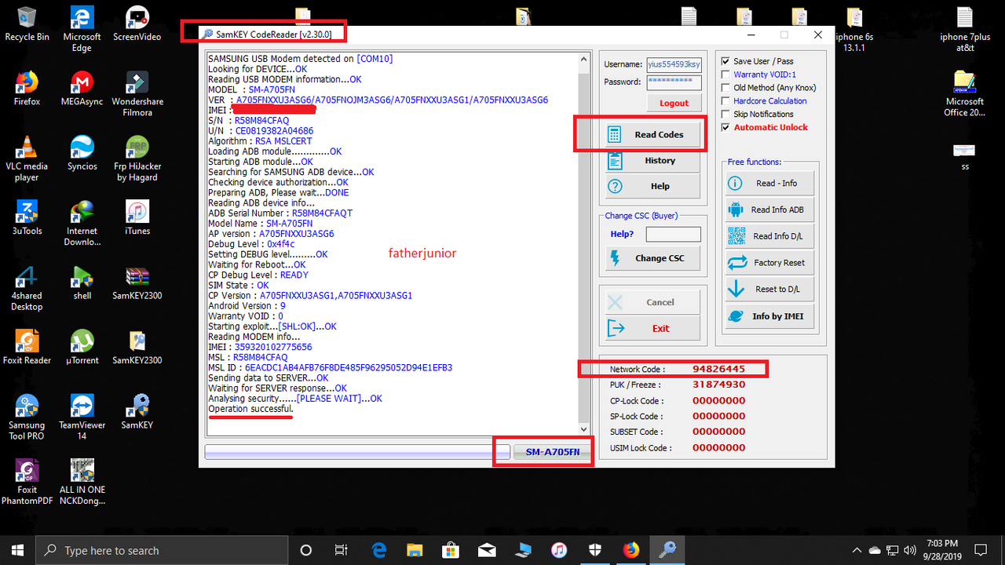Click the Help? link under Change CSC

[622, 234]
